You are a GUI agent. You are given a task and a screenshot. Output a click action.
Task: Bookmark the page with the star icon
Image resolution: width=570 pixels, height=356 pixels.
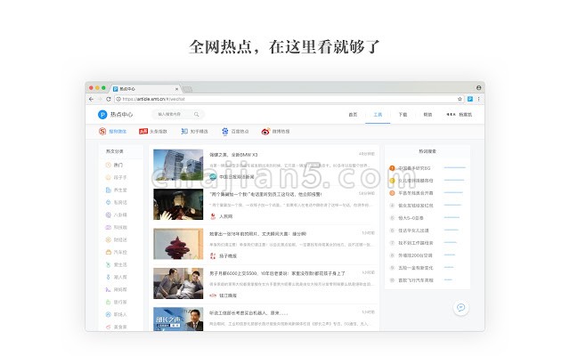coord(460,99)
